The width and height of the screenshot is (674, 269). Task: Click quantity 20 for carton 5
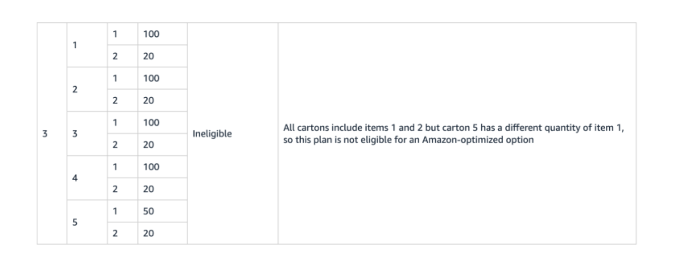pyautogui.click(x=149, y=233)
